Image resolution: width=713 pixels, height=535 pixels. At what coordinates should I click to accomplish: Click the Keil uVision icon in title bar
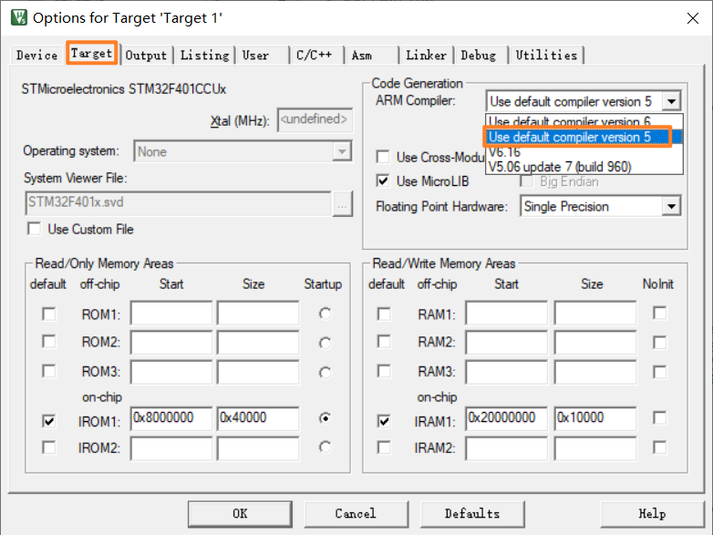click(19, 17)
